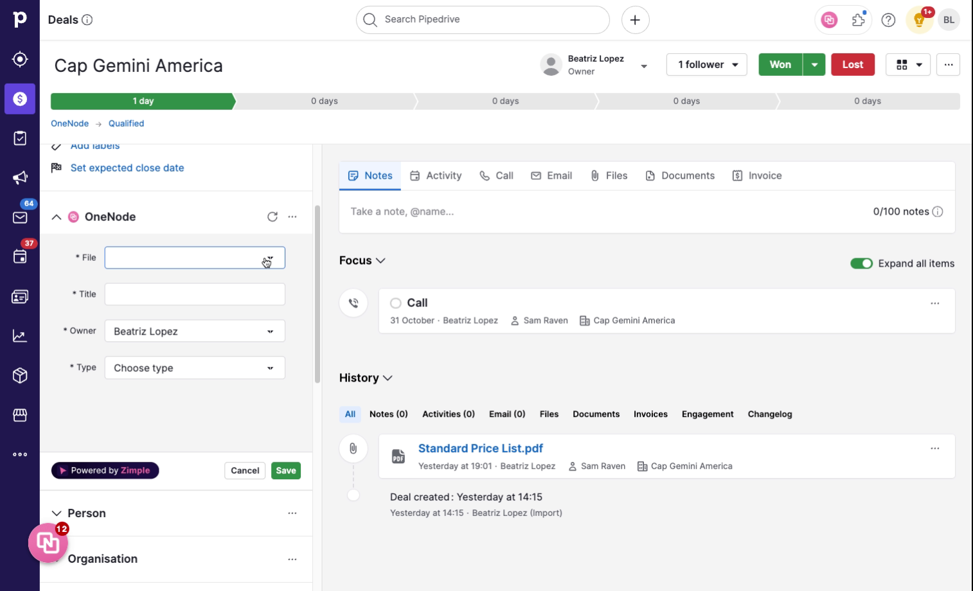
Task: Mark deal as Won
Action: click(780, 64)
